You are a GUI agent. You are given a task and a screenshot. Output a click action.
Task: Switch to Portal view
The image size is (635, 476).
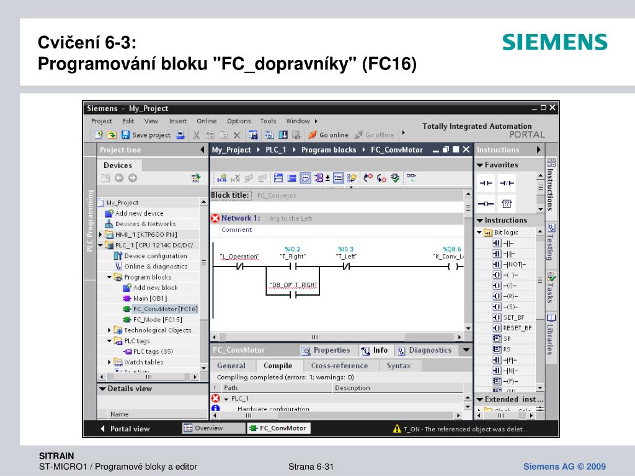click(125, 429)
